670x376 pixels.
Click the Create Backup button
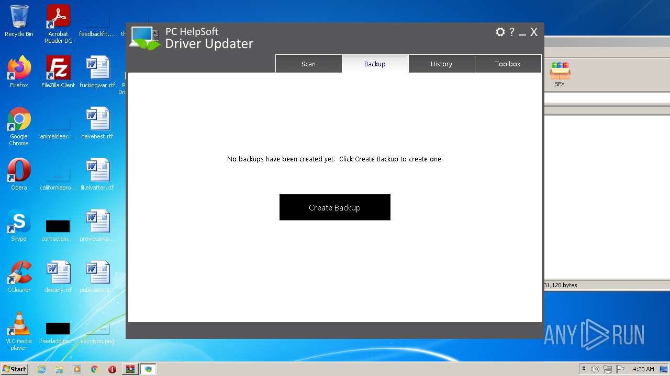(335, 207)
